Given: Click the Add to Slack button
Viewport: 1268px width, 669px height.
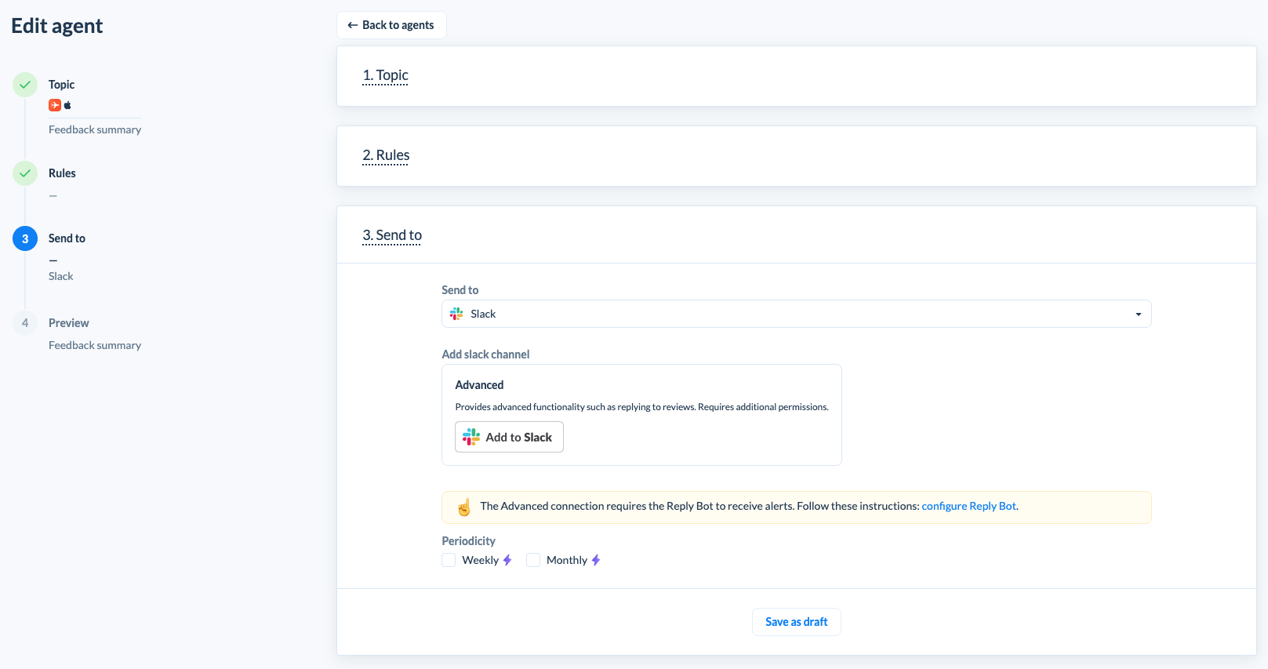Looking at the screenshot, I should click(x=509, y=437).
